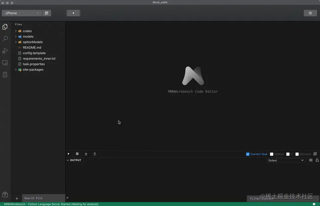Click the upload arrow icon in output toolbar

(95, 154)
